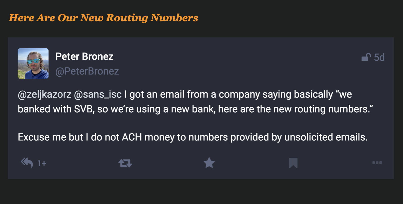403x204 pixels.
Task: Open the @PeterBronez handle
Action: 87,71
